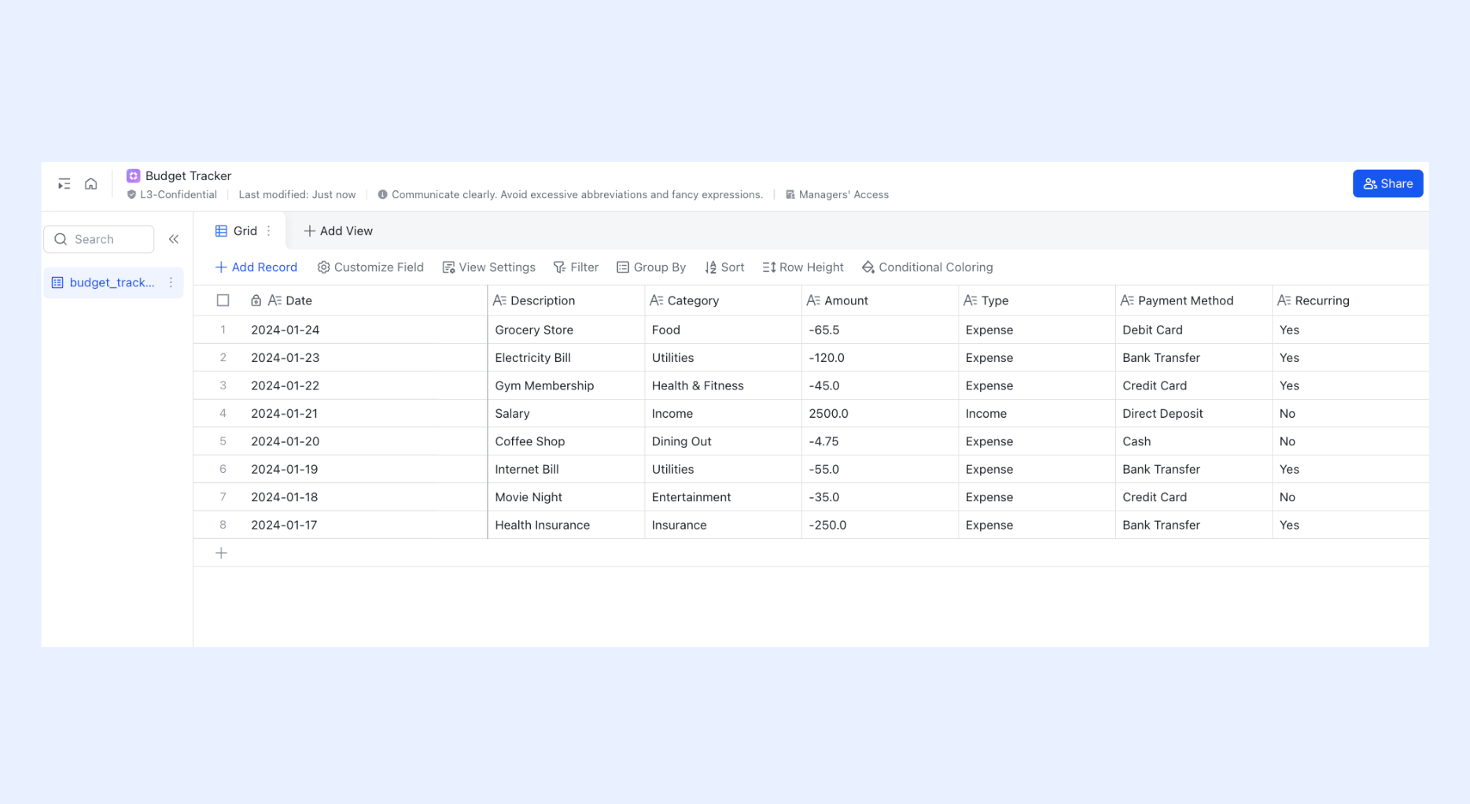
Task: Add a new row with plus icon
Action: click(x=222, y=553)
